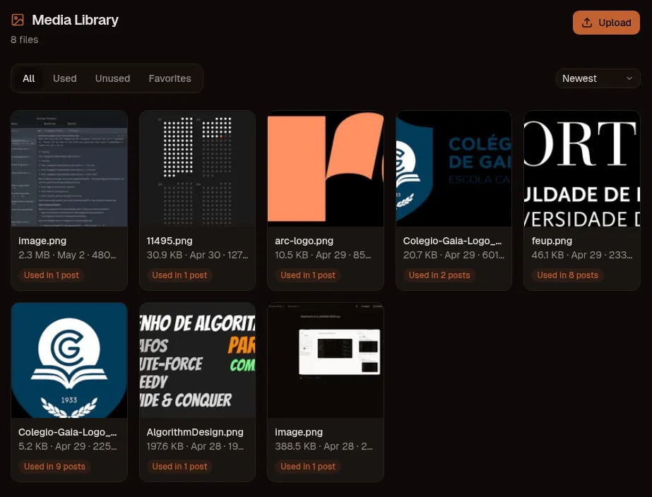The height and width of the screenshot is (497, 652).
Task: Click the 'Used in 2 posts' badge
Action: (x=439, y=275)
